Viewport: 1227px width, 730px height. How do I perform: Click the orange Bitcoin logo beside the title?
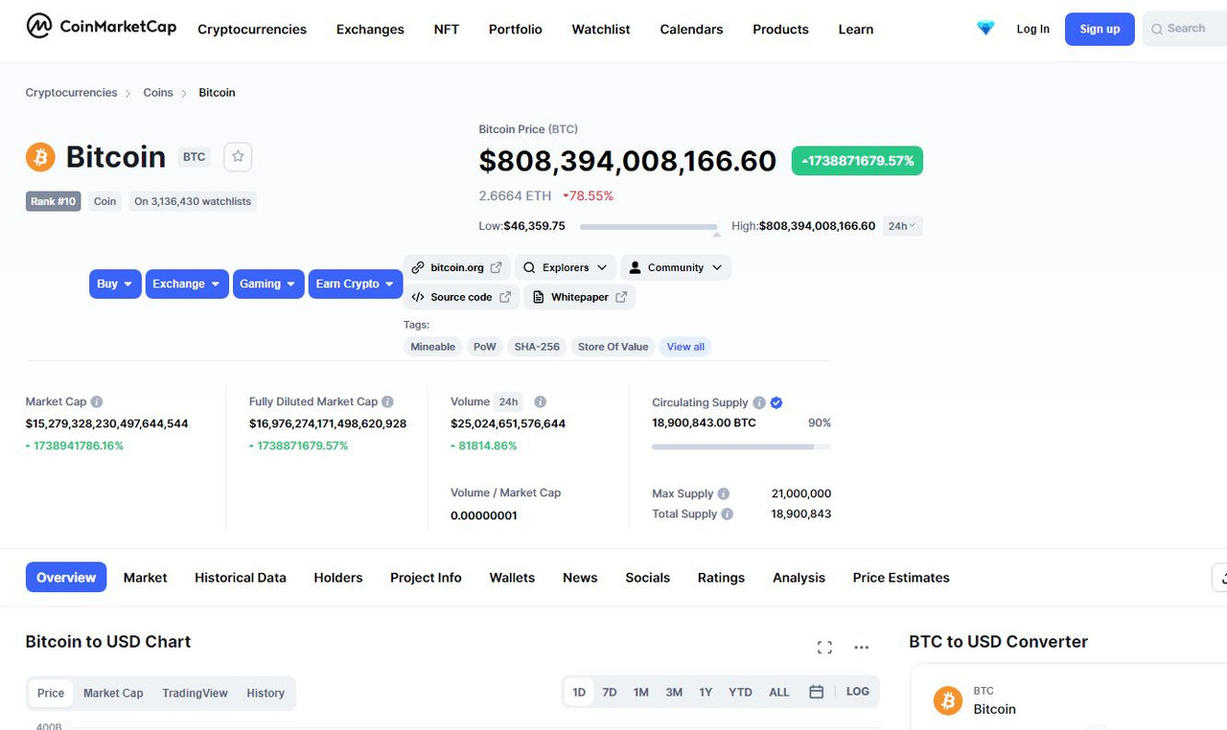tap(40, 157)
